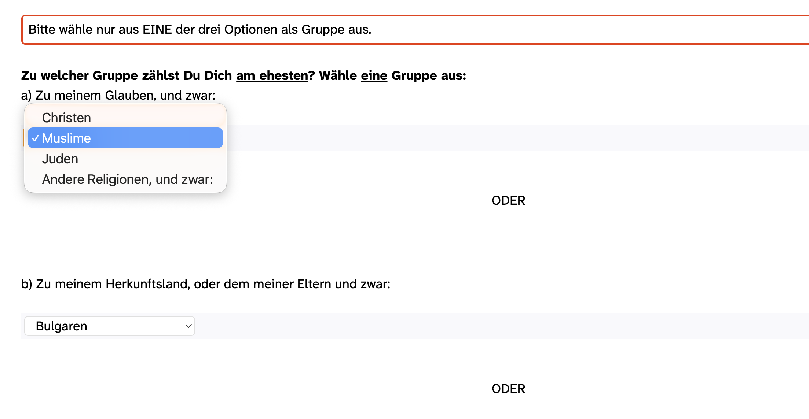Choose Christen from the religion list

(x=66, y=118)
